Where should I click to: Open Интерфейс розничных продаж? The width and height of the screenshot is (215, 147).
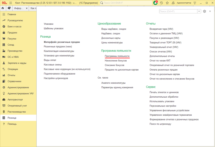point(62,42)
